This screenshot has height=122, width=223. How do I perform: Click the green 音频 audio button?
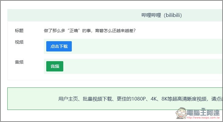pos(55,66)
